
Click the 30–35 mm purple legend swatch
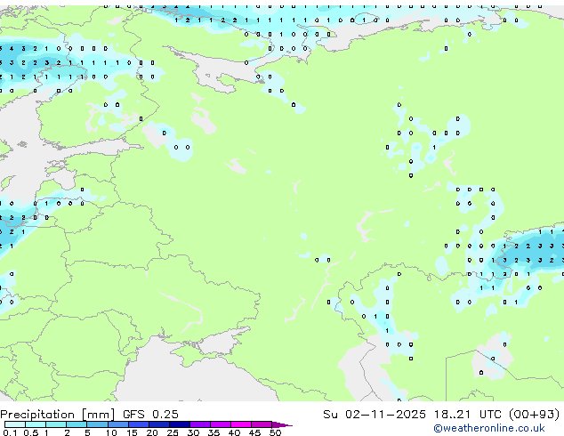(200, 424)
